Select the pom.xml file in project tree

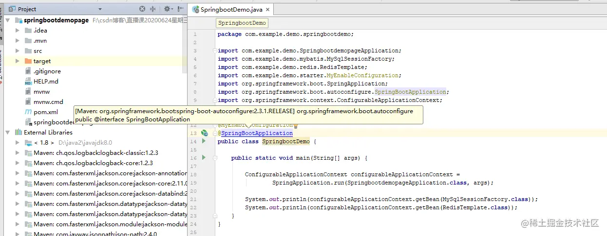pos(46,112)
